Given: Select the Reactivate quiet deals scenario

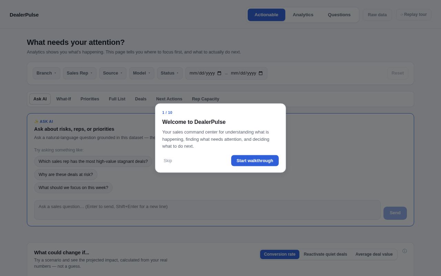Looking at the screenshot, I should [326, 254].
